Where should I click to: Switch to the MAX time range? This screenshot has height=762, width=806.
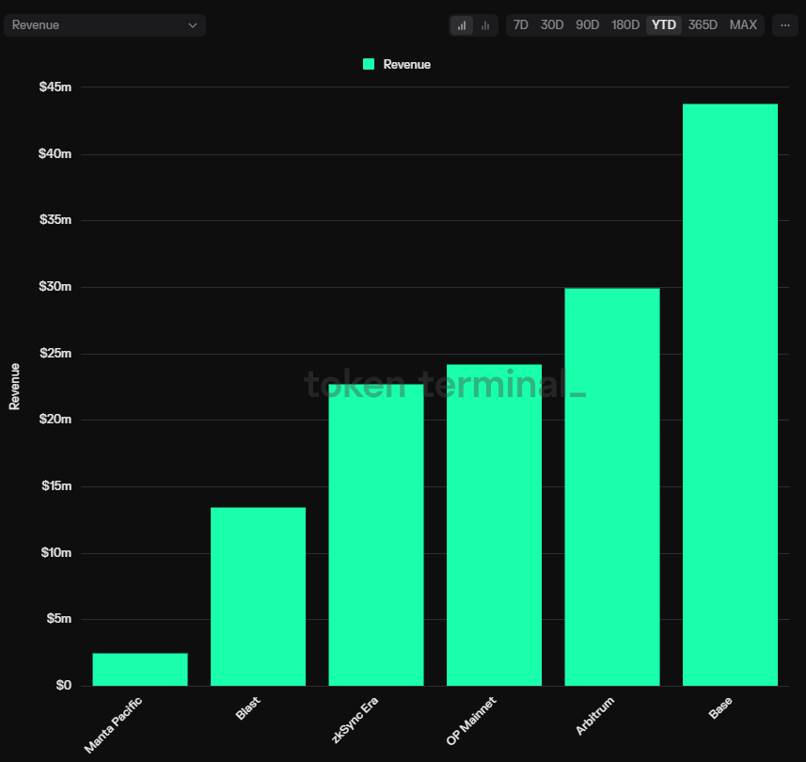tap(743, 25)
